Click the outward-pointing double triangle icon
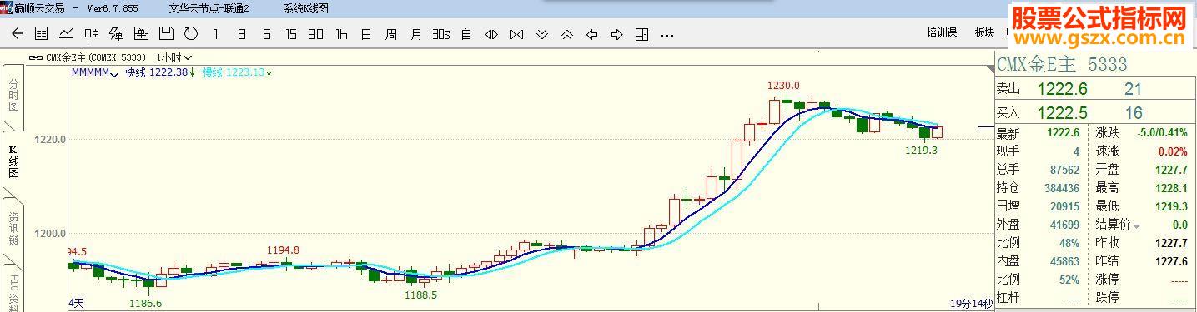Image resolution: width=1197 pixels, height=312 pixels. 491,34
